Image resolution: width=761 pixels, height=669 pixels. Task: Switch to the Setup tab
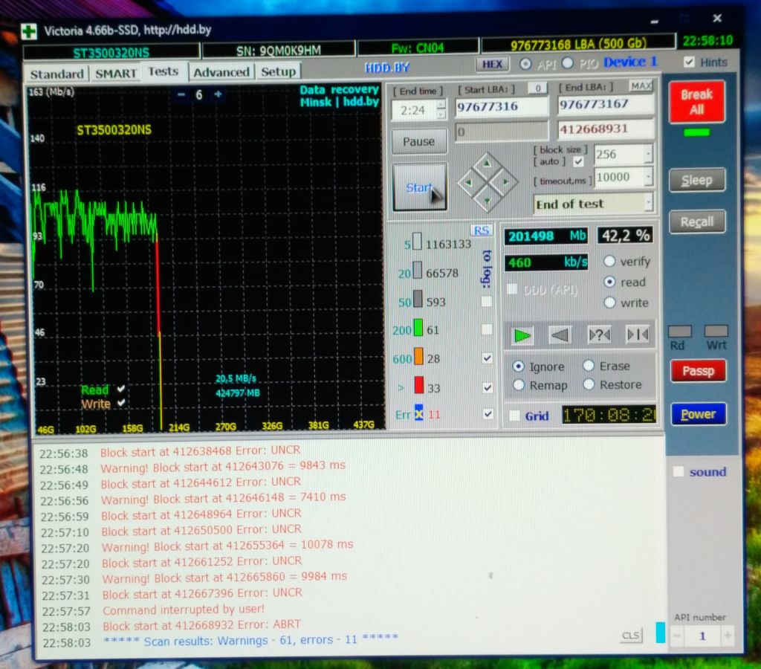pyautogui.click(x=278, y=72)
